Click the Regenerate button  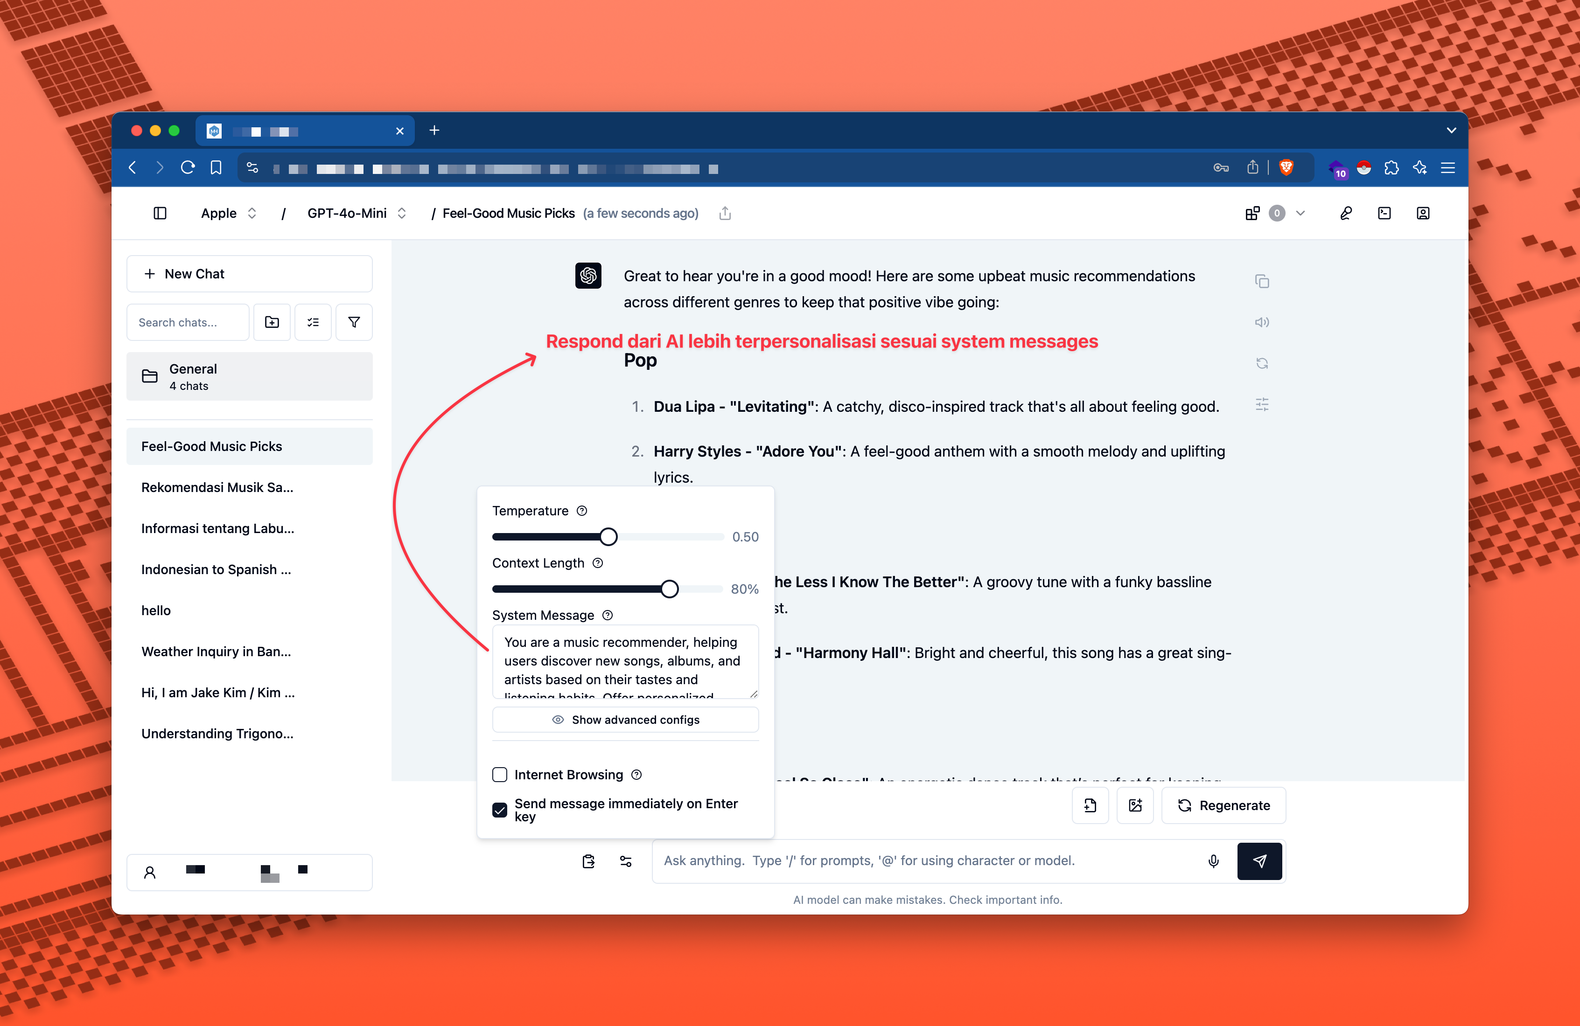click(1223, 806)
